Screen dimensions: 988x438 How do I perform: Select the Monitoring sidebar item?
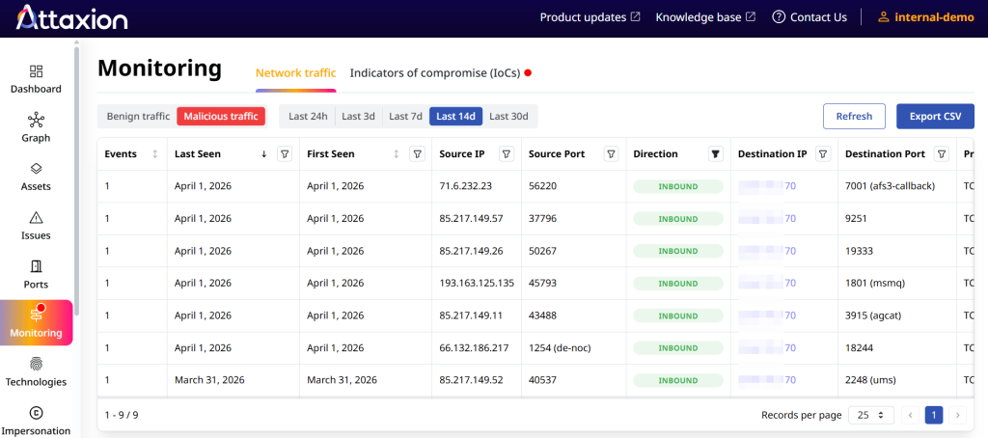point(36,322)
